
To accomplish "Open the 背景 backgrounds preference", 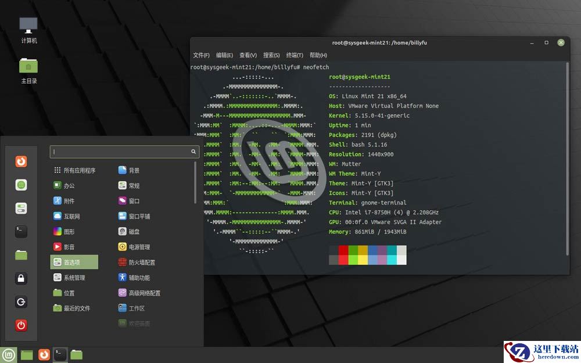I will pos(129,170).
